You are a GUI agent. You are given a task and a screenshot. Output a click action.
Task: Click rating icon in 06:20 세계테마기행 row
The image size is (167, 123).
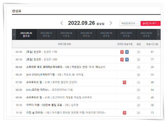tap(138, 75)
